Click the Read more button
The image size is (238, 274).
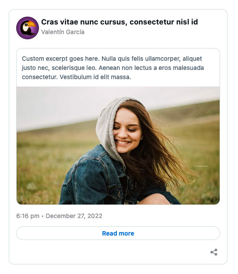click(x=118, y=233)
